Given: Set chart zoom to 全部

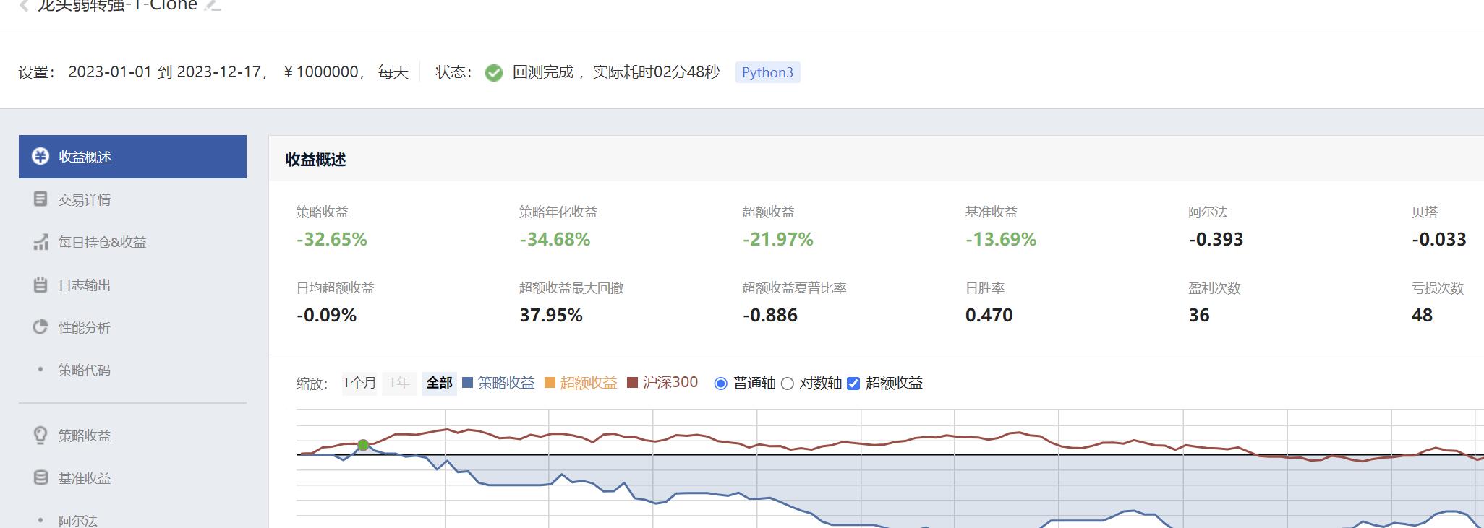Looking at the screenshot, I should (x=439, y=383).
